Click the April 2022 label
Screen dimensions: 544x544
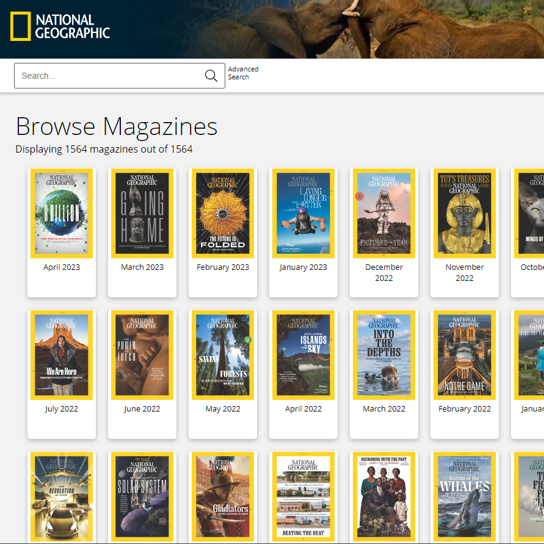tap(303, 408)
